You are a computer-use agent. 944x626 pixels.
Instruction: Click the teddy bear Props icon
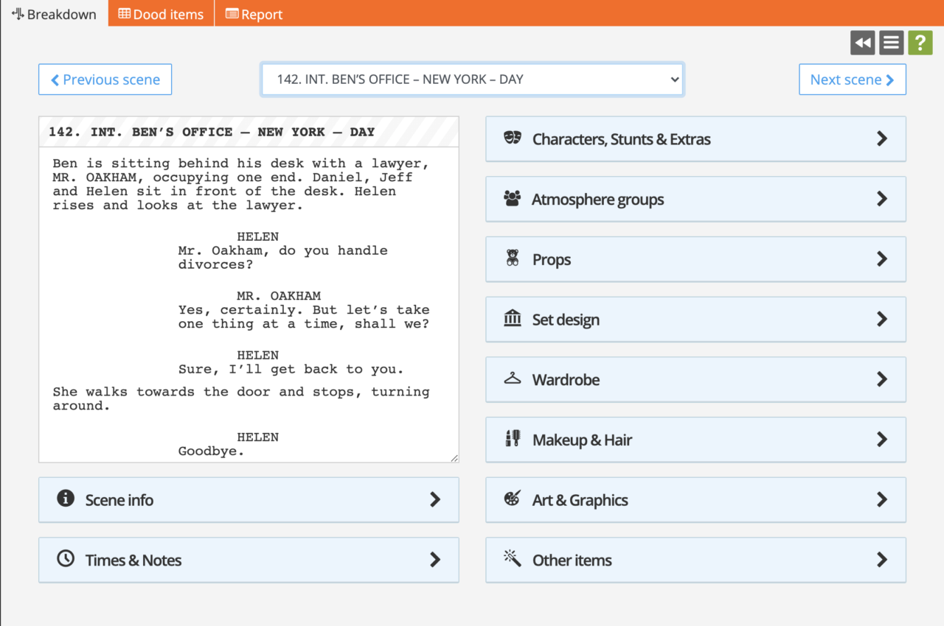[x=512, y=259]
